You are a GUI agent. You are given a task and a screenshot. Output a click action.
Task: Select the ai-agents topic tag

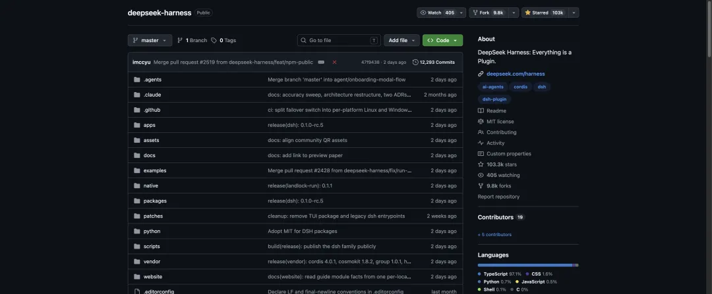tap(492, 87)
